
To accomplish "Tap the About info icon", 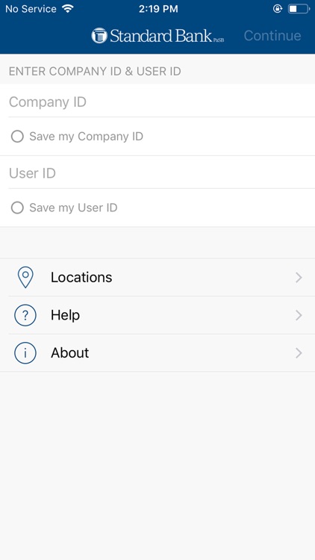I will point(25,353).
